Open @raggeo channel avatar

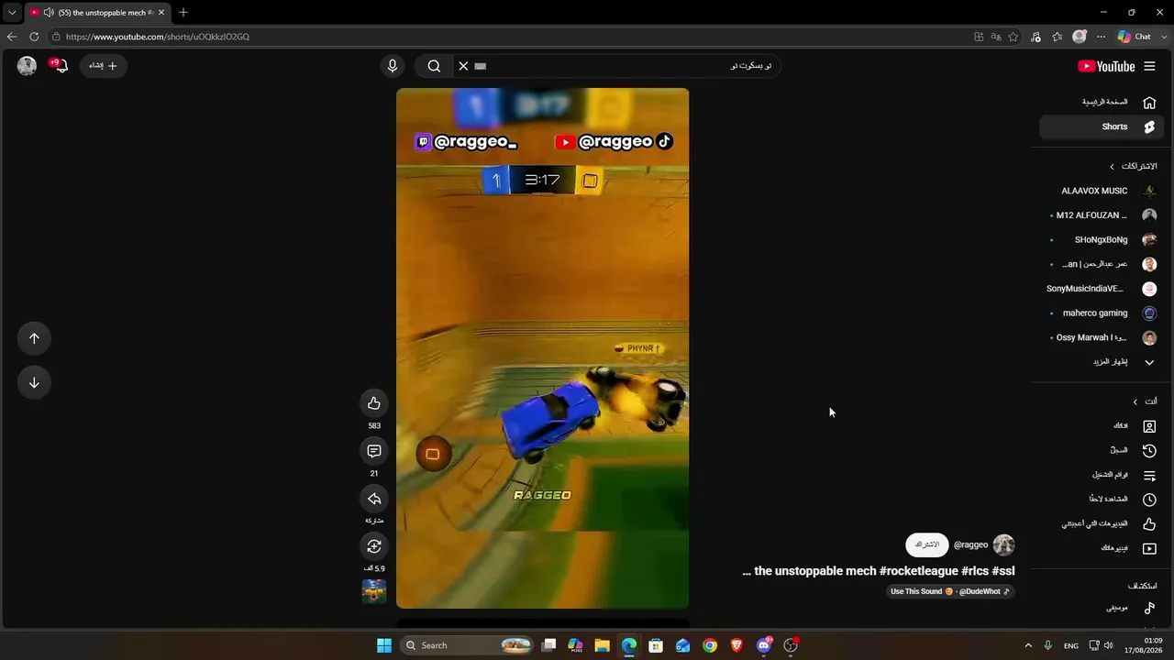pos(1003,544)
